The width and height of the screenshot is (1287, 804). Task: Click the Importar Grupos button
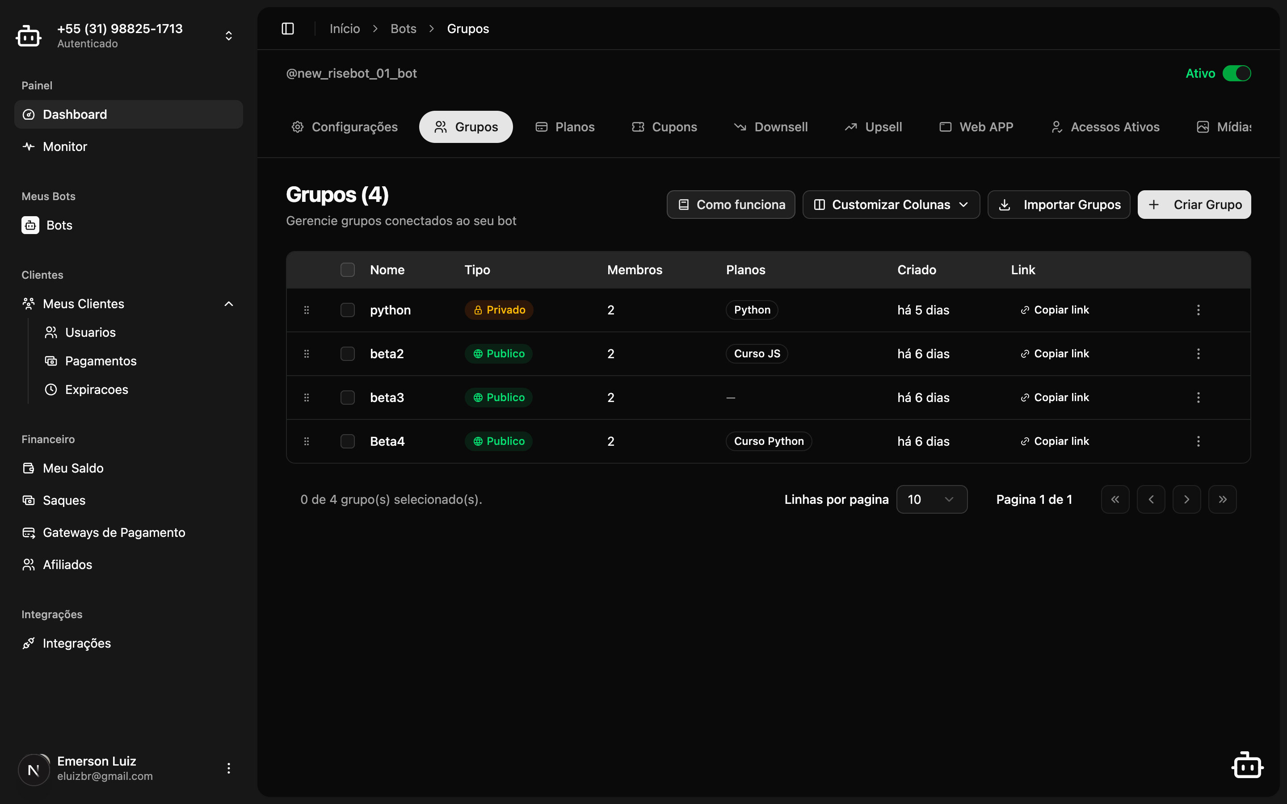point(1058,205)
